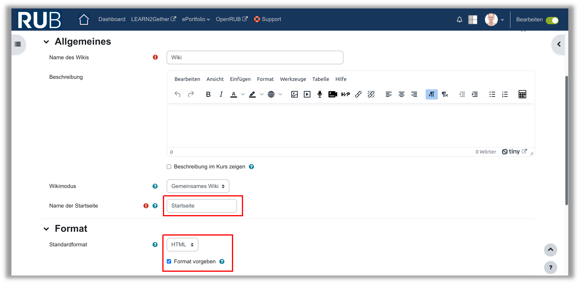Click the bulleted list icon
This screenshot has width=580, height=284.
492,94
